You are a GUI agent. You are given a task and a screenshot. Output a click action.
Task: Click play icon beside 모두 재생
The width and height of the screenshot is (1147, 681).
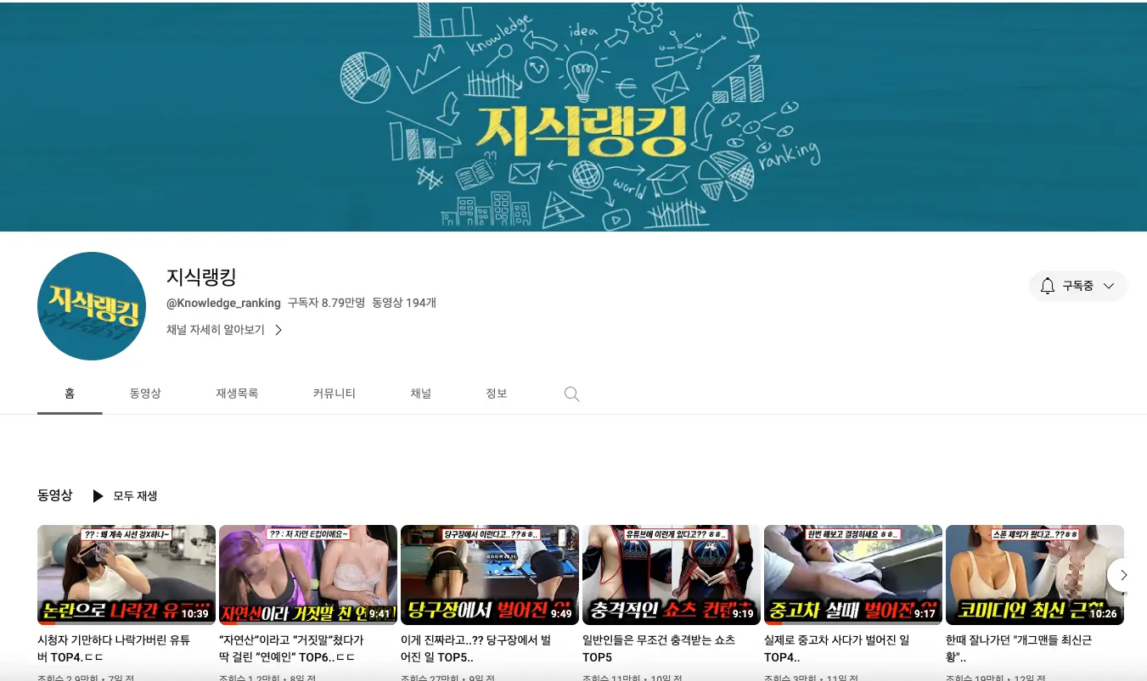(x=98, y=496)
